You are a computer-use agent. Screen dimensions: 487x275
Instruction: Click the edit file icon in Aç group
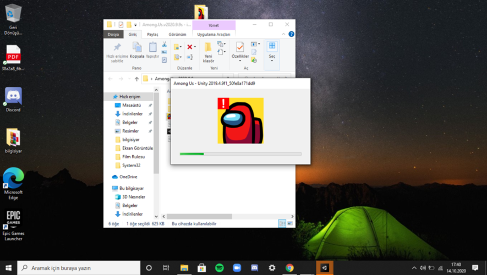254,52
